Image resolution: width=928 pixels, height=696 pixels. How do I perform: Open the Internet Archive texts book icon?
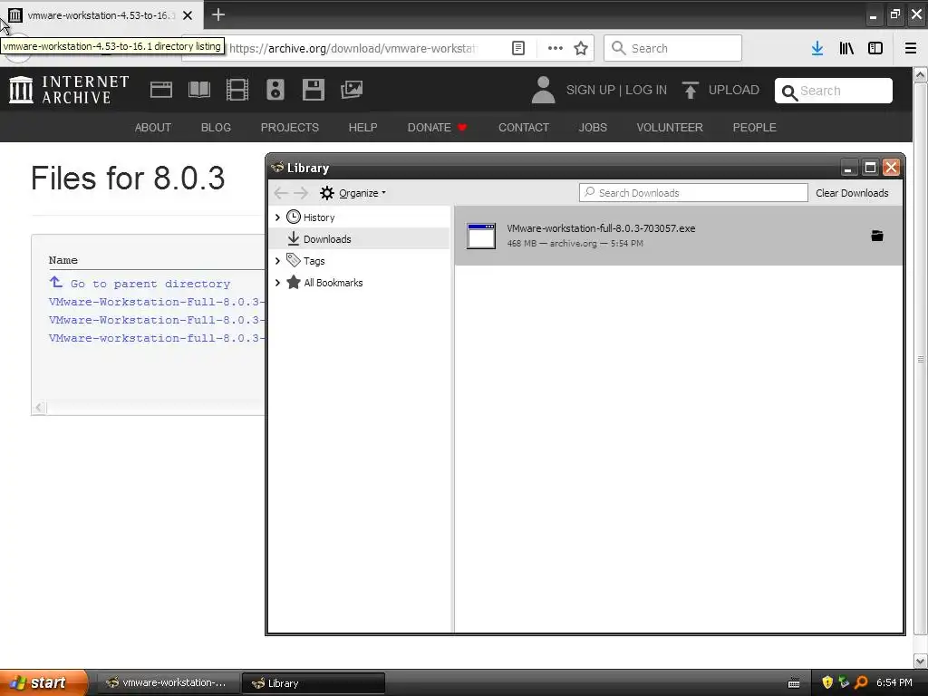tap(198, 90)
